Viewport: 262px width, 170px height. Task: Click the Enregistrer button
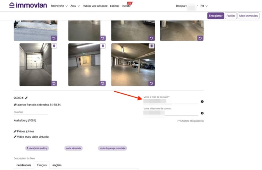[215, 16]
